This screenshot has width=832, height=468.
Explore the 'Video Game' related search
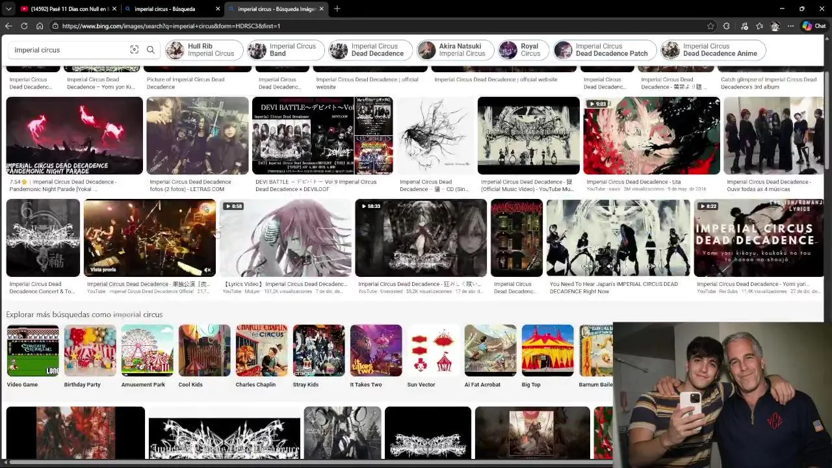pyautogui.click(x=32, y=357)
